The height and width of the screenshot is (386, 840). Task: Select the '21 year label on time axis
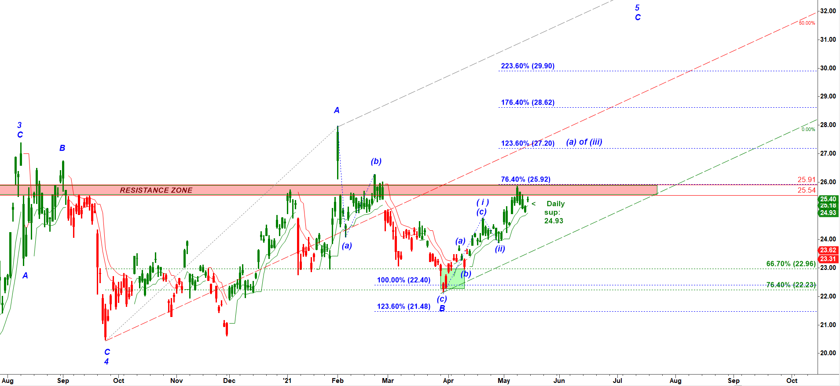point(287,381)
